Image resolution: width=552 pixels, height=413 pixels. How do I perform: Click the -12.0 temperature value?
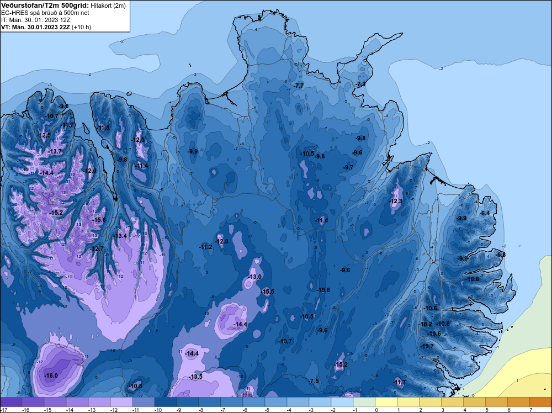(89, 171)
